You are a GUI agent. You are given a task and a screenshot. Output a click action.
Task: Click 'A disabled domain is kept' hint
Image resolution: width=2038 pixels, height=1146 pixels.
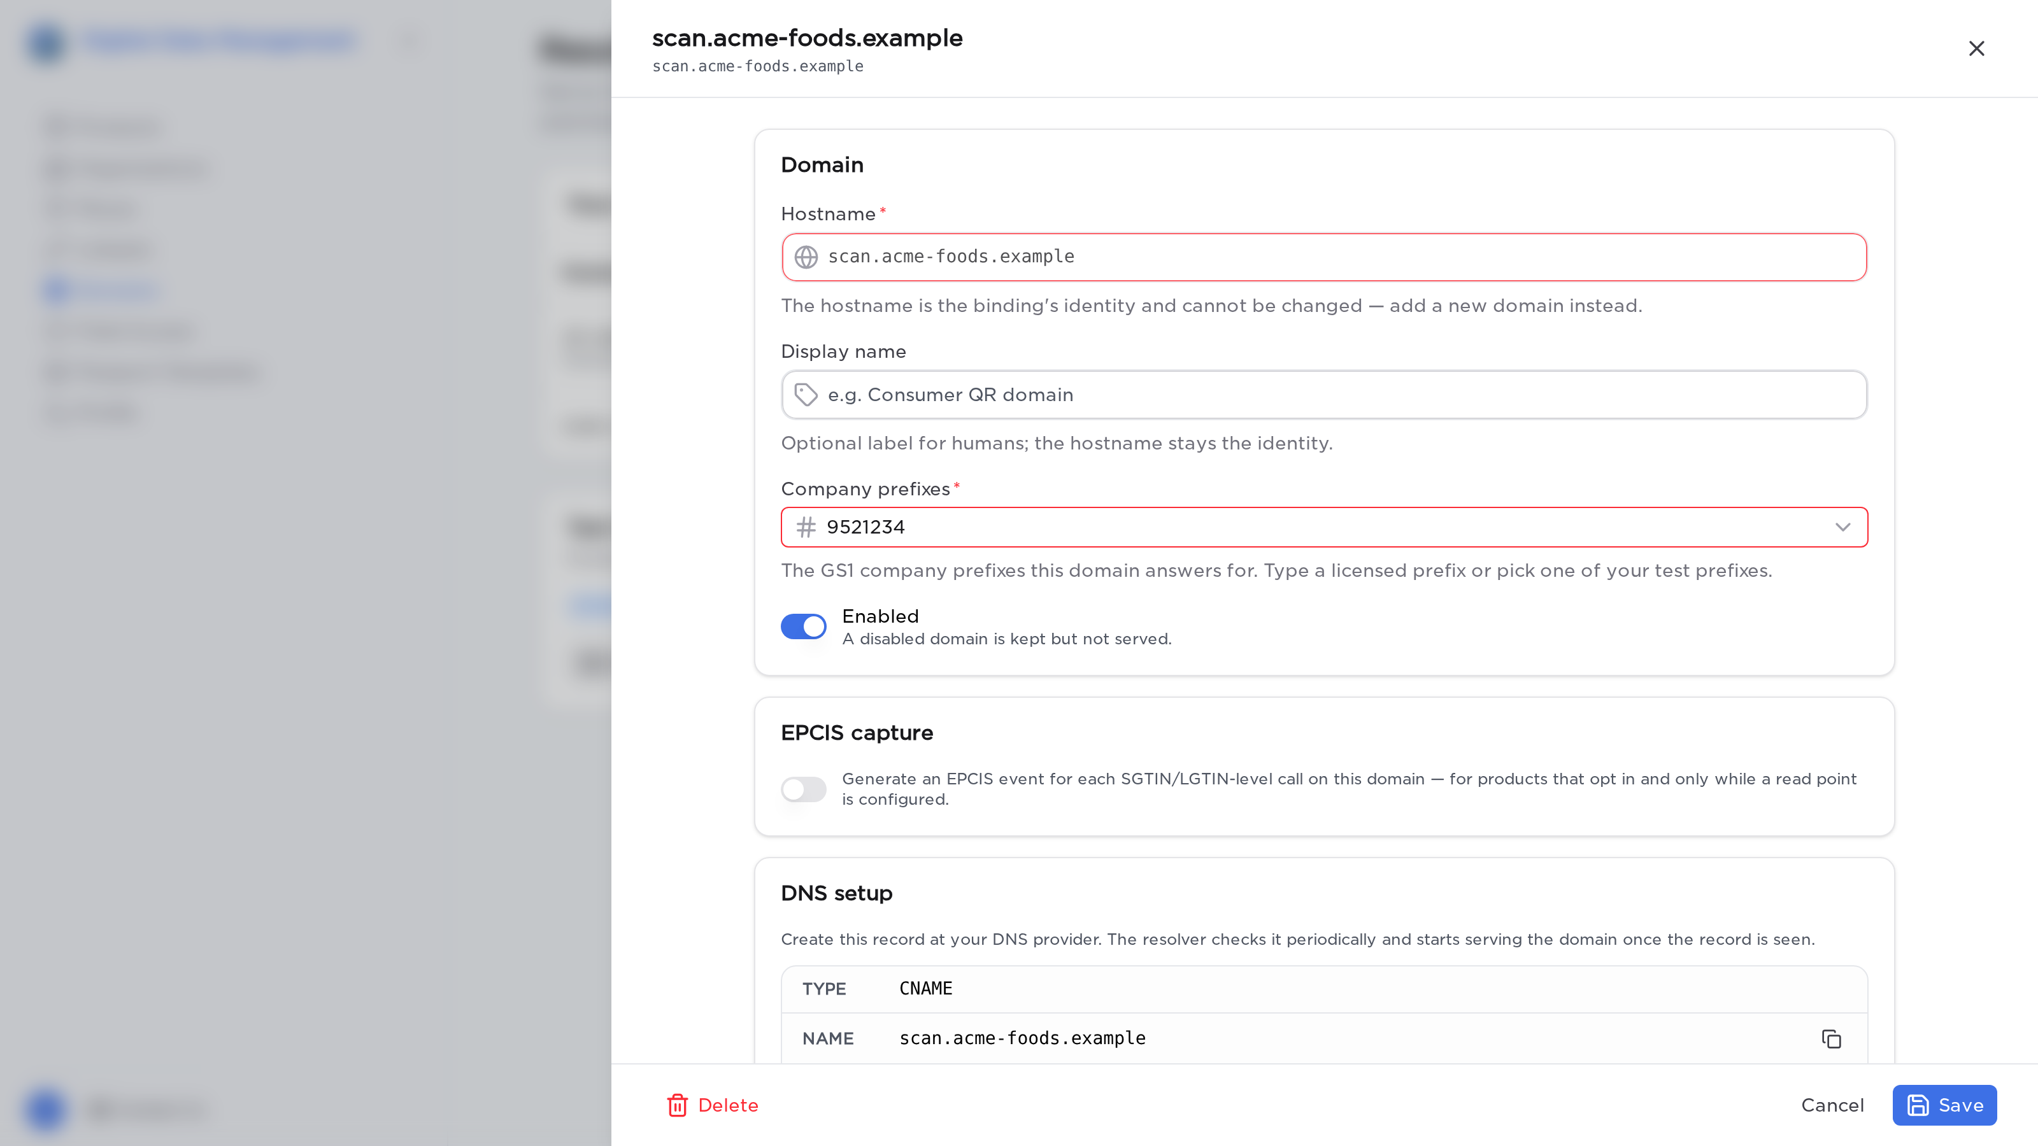(x=1006, y=639)
